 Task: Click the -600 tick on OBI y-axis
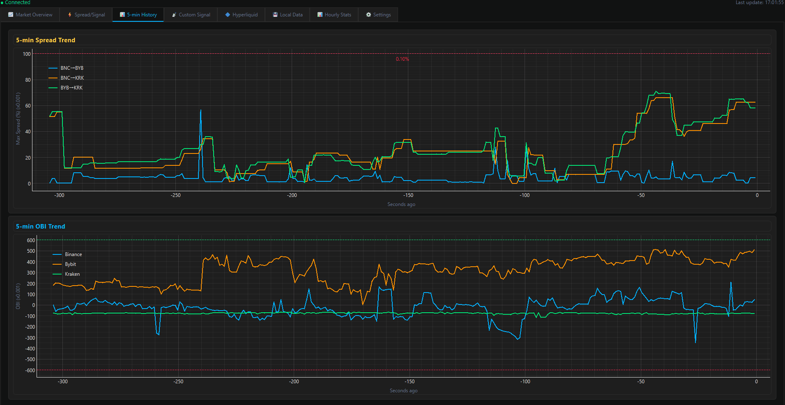click(x=30, y=371)
